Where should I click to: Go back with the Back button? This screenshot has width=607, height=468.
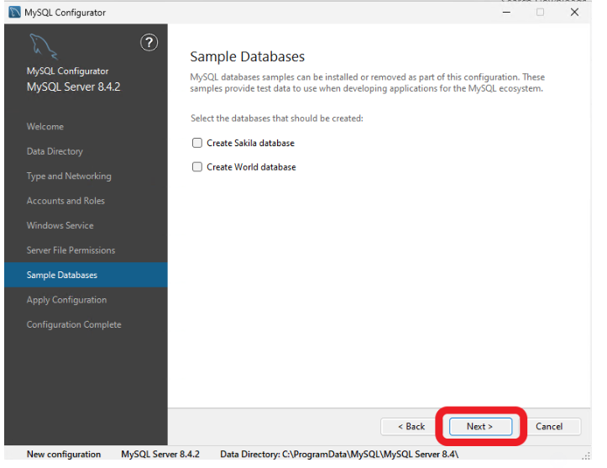click(x=411, y=426)
